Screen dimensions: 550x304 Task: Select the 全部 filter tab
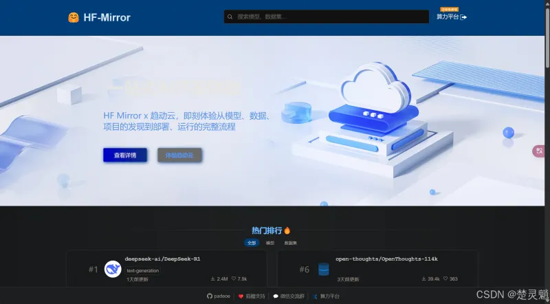pyautogui.click(x=252, y=243)
